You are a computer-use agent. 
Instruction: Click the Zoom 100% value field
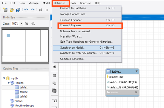tap(15, 24)
